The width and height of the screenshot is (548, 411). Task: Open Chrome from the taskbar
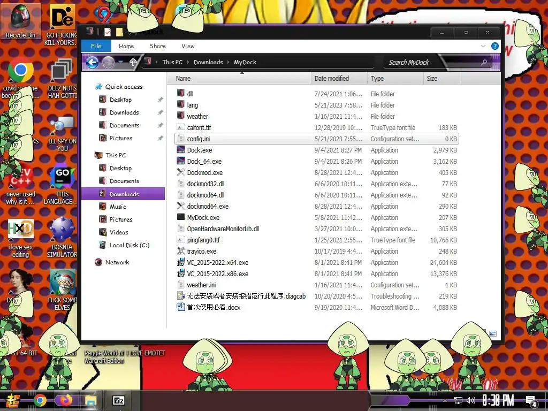[40, 400]
